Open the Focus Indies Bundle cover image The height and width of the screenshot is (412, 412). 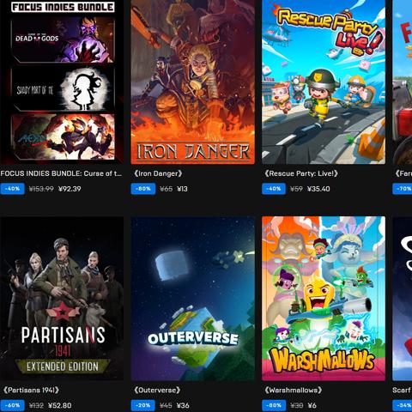62,82
